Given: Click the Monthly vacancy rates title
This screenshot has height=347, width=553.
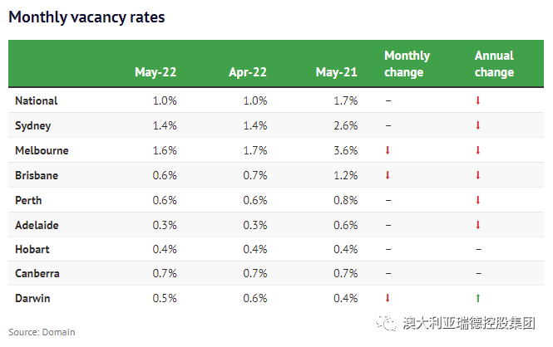Looking at the screenshot, I should point(86,17).
